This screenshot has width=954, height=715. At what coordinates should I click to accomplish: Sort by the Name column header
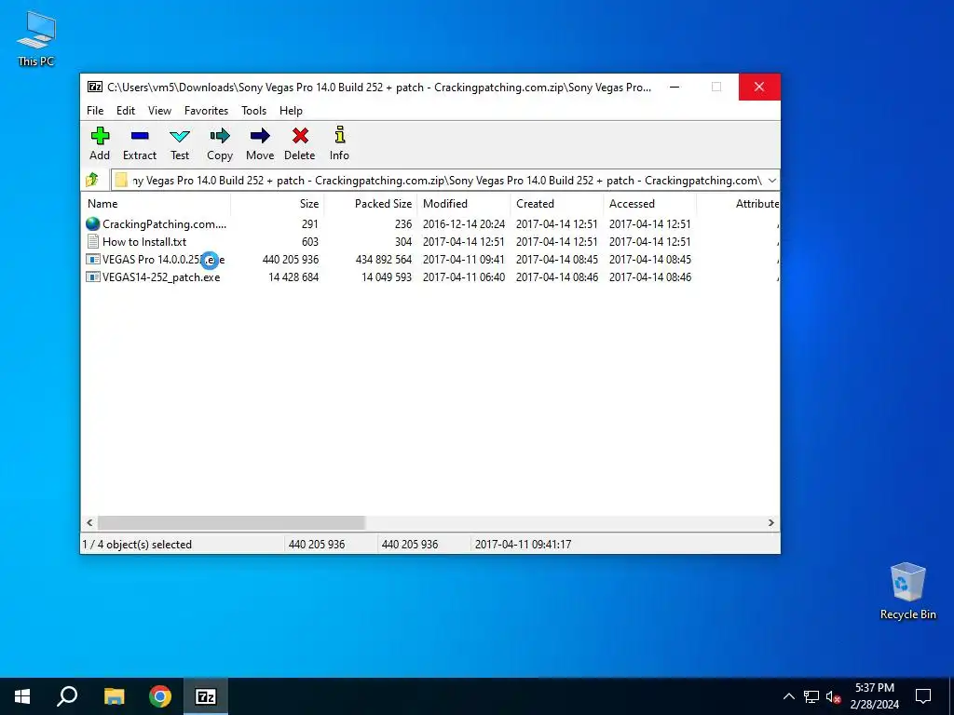(x=156, y=204)
